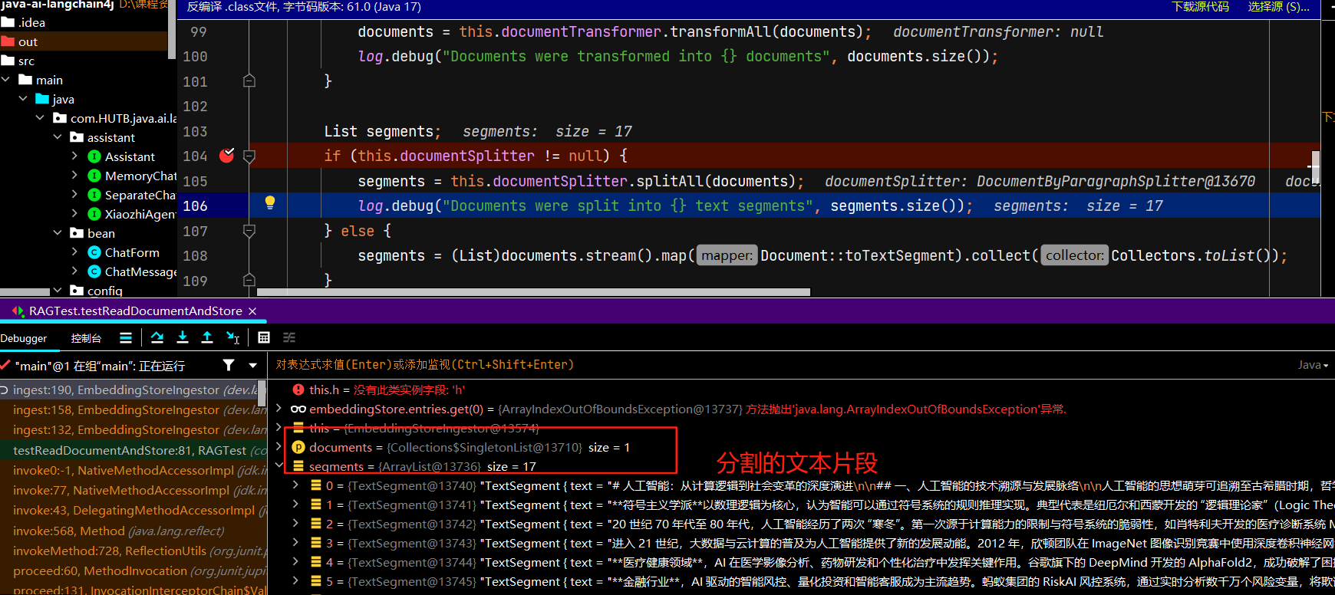The height and width of the screenshot is (595, 1335).
Task: Select stack frame invoke0:-1, NativeMethodAccessorImpl
Action: 133,470
